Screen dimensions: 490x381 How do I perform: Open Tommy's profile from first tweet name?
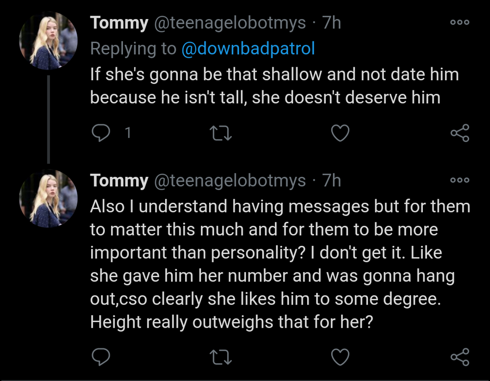(119, 23)
